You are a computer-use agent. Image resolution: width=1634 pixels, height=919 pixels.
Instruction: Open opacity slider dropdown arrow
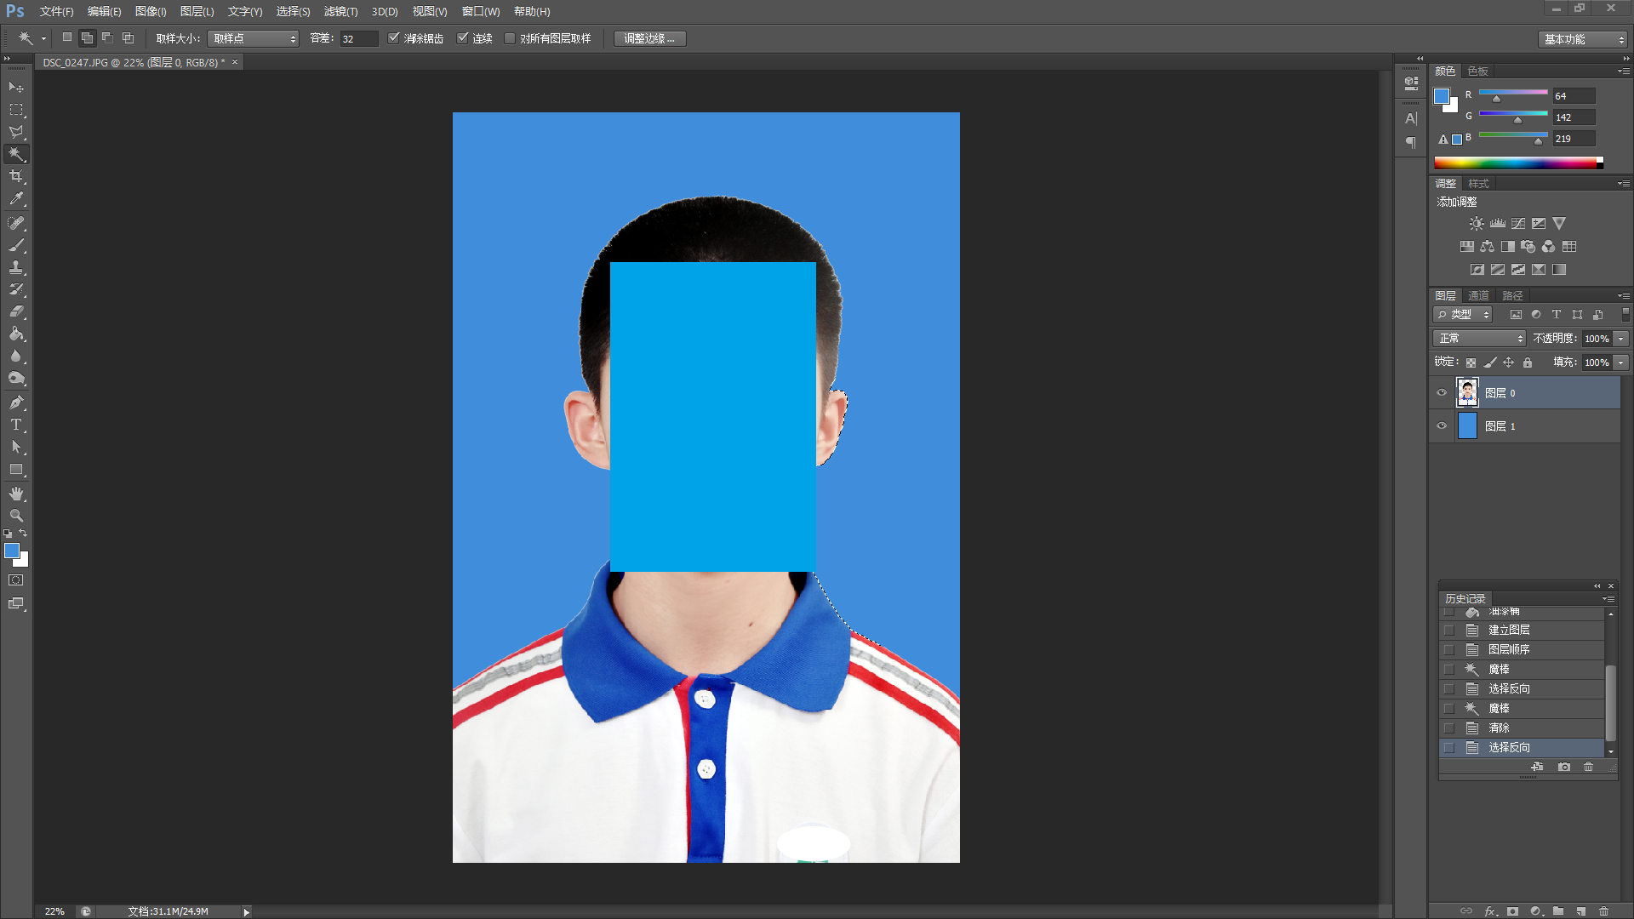click(1621, 339)
